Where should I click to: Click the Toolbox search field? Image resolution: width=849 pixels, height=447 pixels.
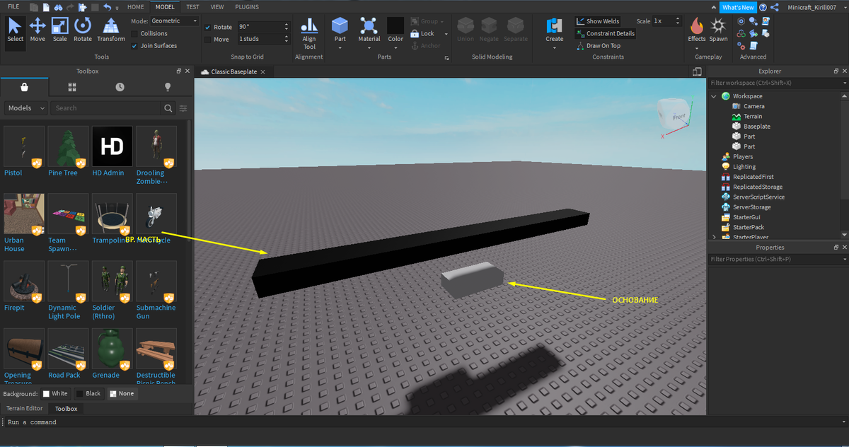tap(106, 108)
